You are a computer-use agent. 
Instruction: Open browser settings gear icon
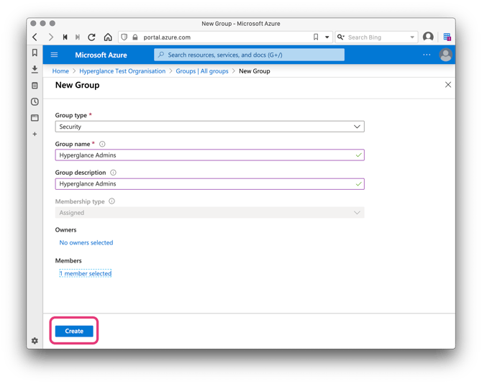pos(35,341)
